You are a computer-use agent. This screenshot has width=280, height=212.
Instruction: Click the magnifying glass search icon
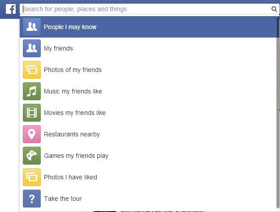tap(274, 9)
